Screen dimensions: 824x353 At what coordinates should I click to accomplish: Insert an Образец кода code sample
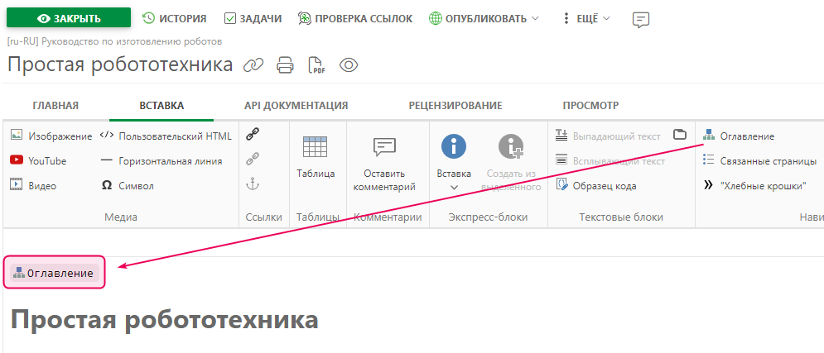(x=596, y=185)
